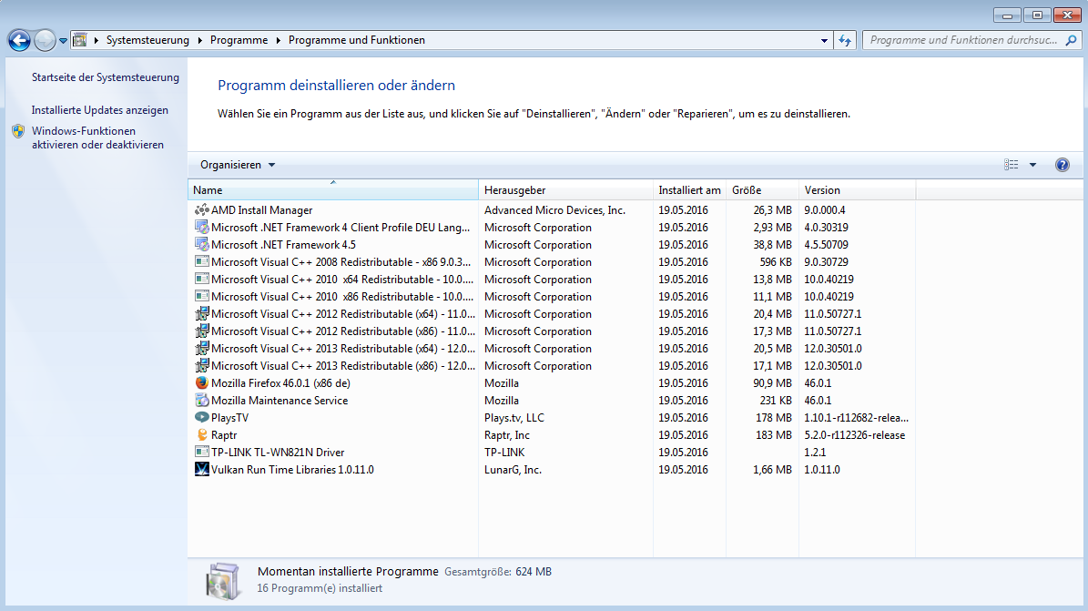Sort by the Version column header
The image size is (1088, 611).
tap(858, 190)
